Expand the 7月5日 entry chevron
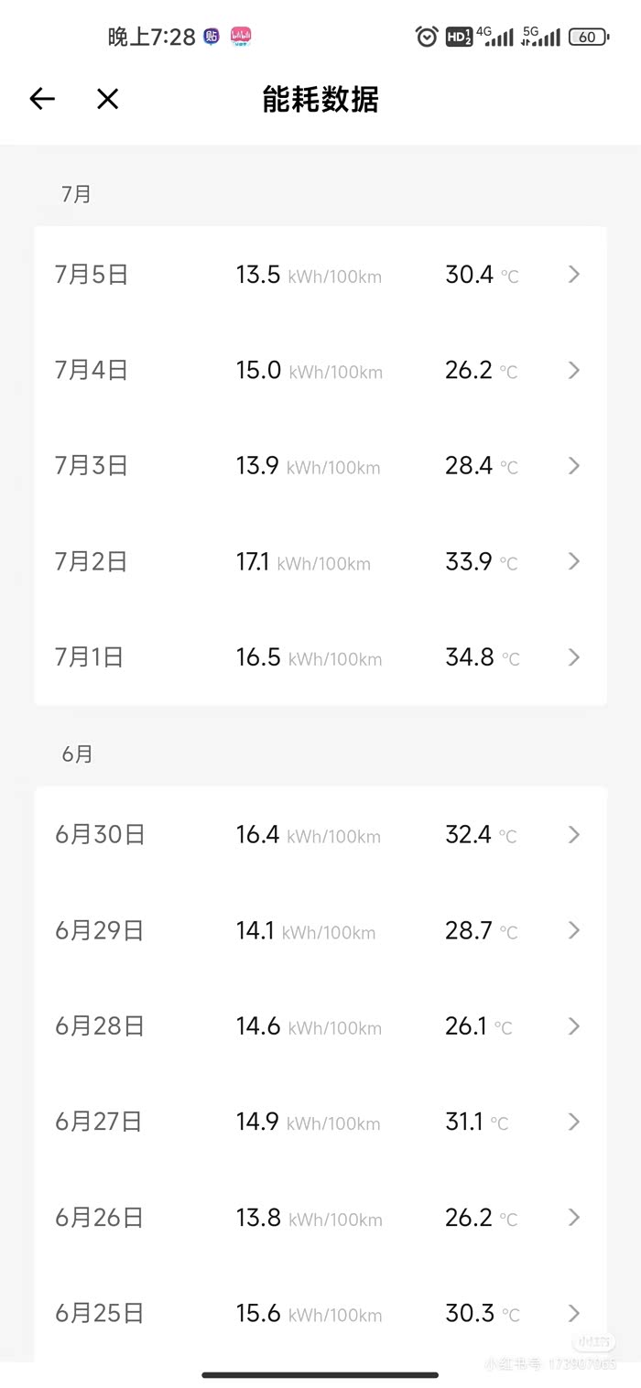 click(x=574, y=274)
